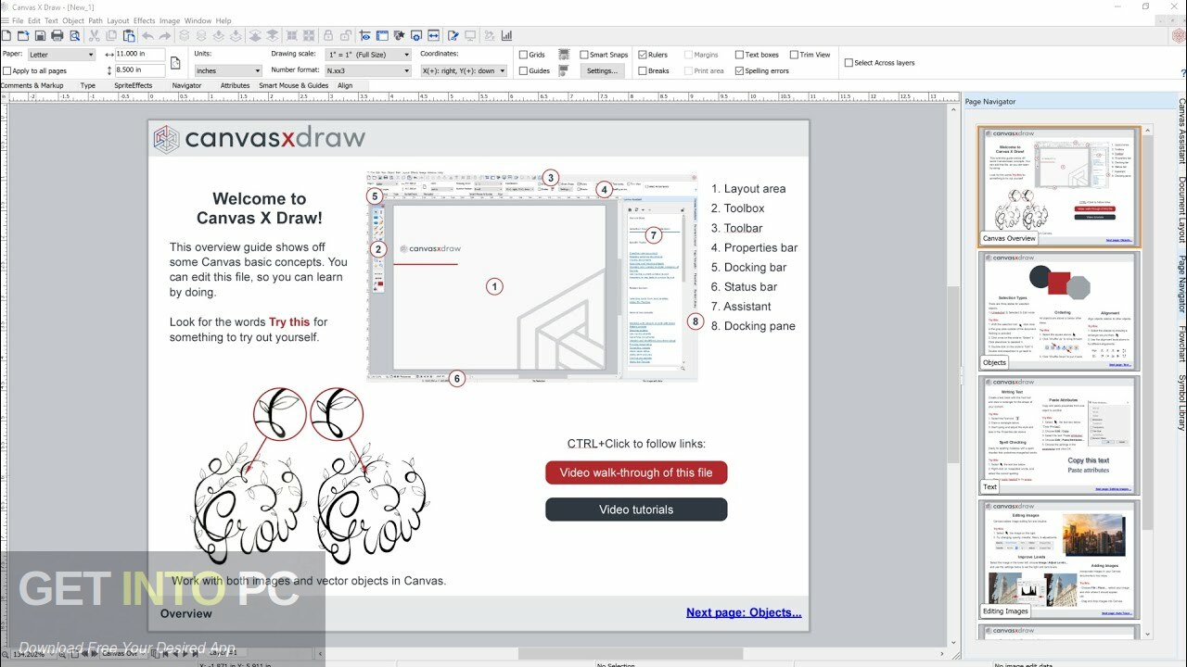Open the Smart Mouse & Guides tab
Image resolution: width=1187 pixels, height=667 pixels.
[x=293, y=85]
